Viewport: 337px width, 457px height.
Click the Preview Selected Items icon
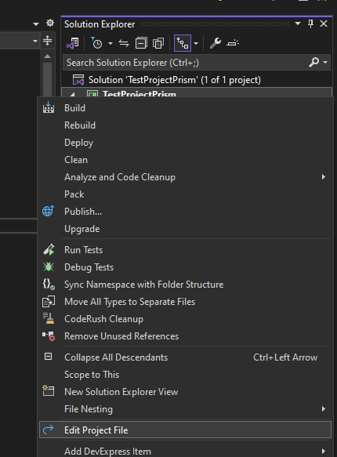click(x=233, y=43)
